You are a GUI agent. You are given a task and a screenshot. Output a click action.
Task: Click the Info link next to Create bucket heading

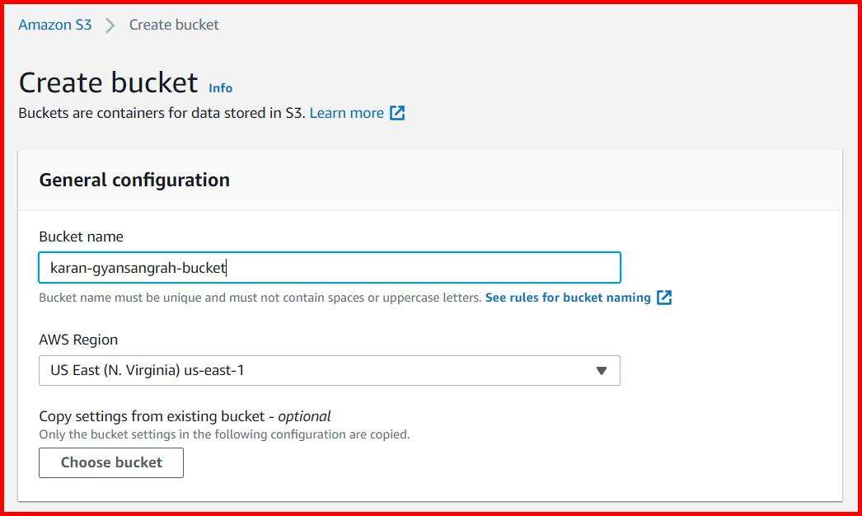click(220, 88)
